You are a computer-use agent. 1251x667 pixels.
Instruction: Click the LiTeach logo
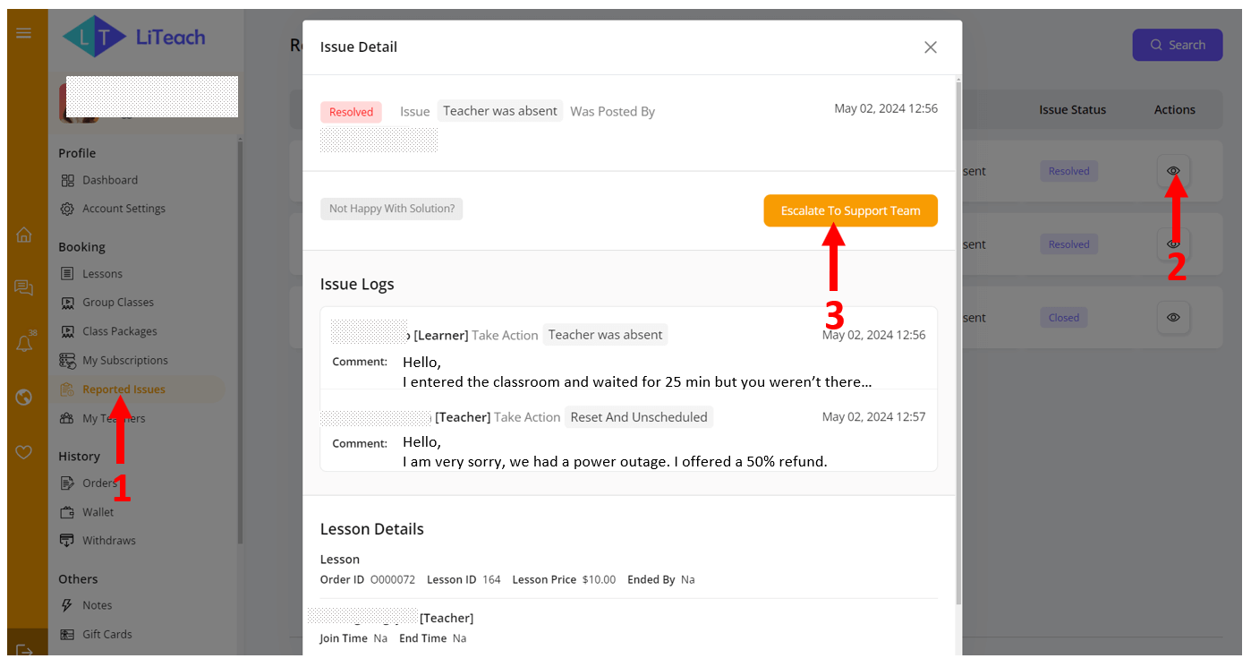[134, 37]
